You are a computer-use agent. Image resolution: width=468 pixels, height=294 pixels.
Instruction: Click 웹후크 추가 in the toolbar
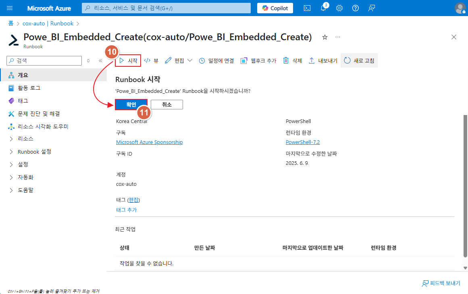tap(258, 60)
